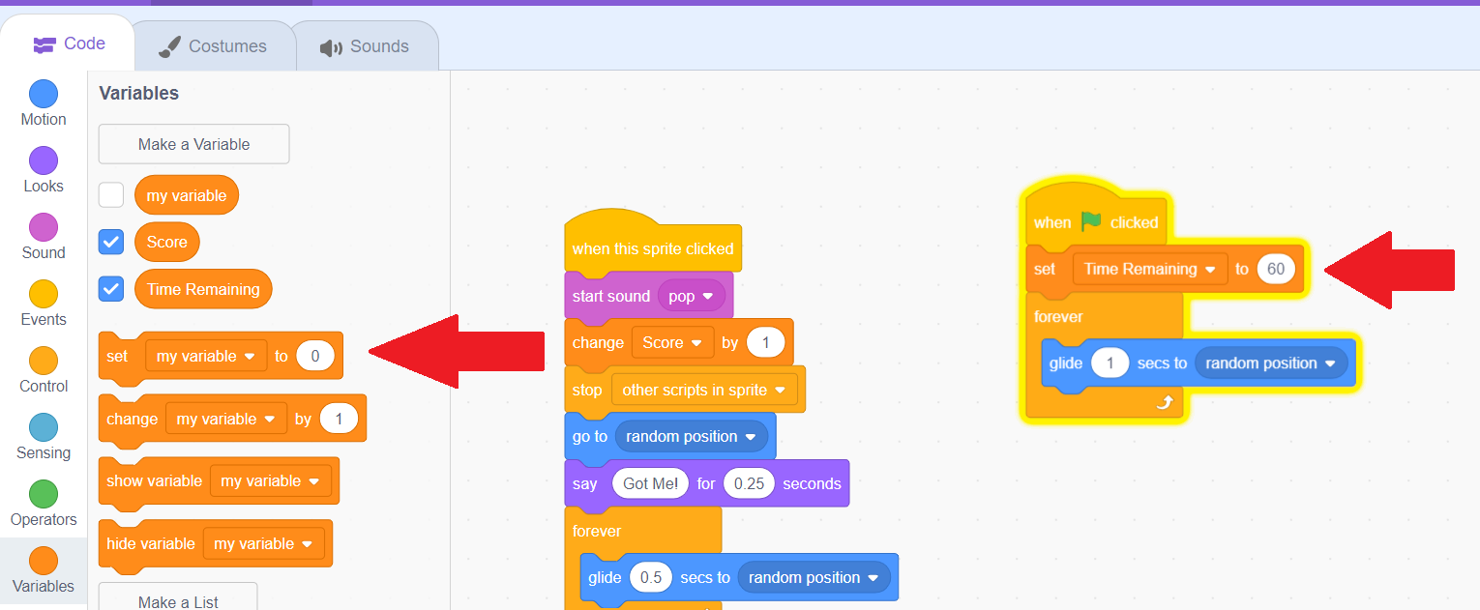The width and height of the screenshot is (1480, 610).
Task: Click the when flag clicked hat block
Action: click(x=1095, y=222)
